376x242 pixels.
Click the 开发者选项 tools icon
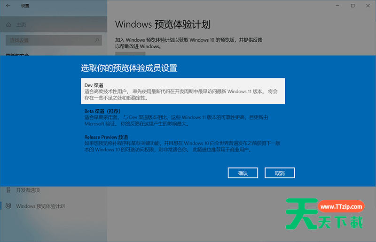coord(8,190)
